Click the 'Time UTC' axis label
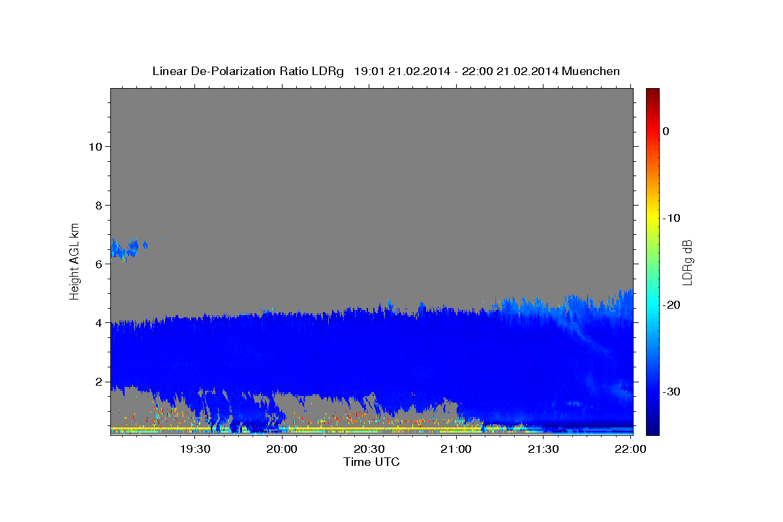Viewport: 783px width, 522px height. click(371, 462)
